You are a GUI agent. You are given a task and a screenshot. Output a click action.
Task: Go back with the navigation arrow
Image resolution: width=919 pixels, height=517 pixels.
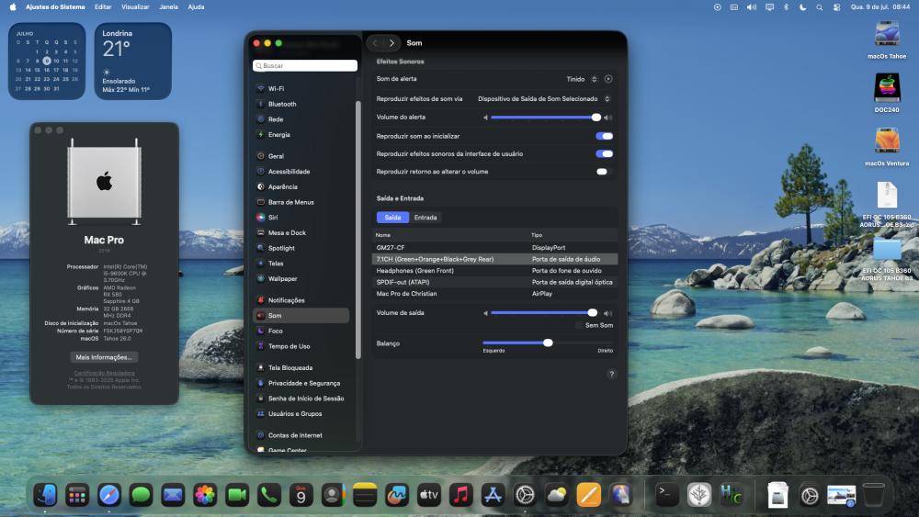(375, 43)
